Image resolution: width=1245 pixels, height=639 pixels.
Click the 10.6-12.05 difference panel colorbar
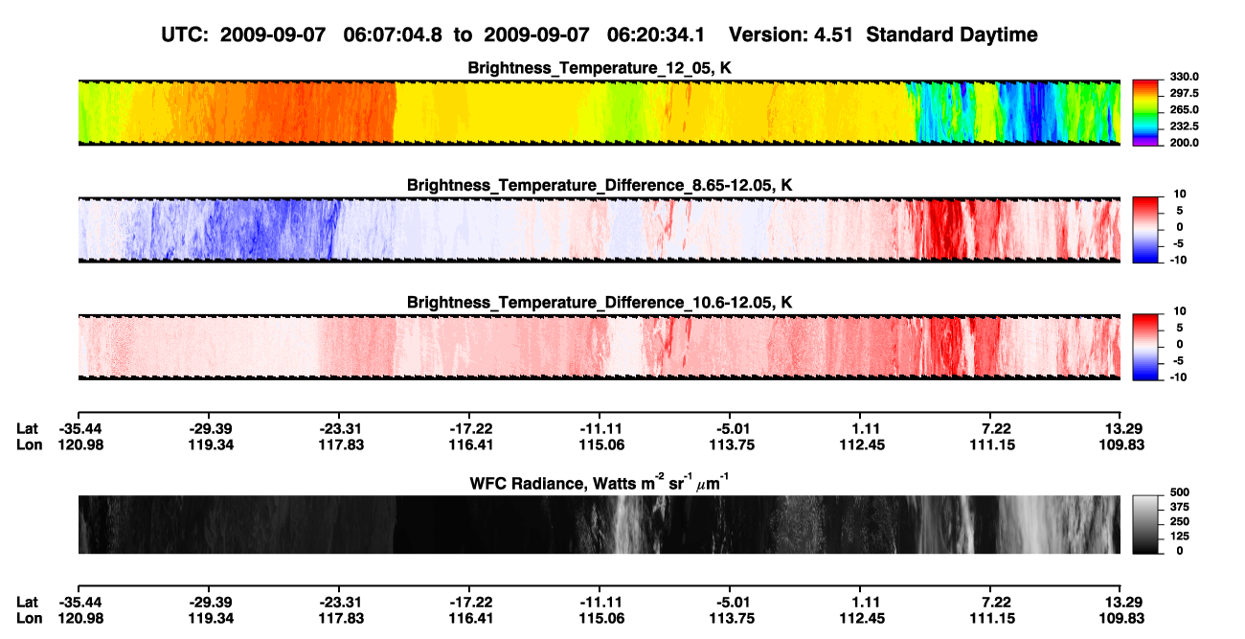[x=1144, y=345]
